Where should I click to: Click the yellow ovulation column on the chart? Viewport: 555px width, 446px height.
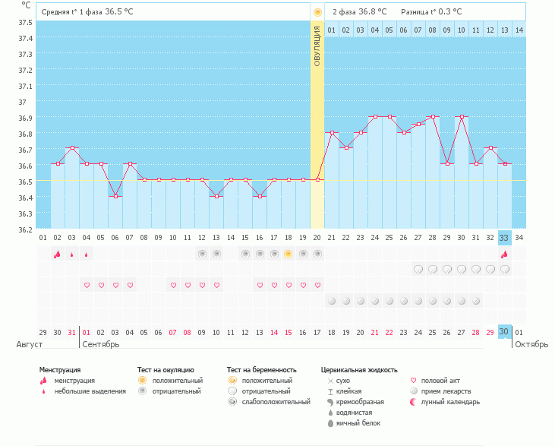pyautogui.click(x=317, y=124)
